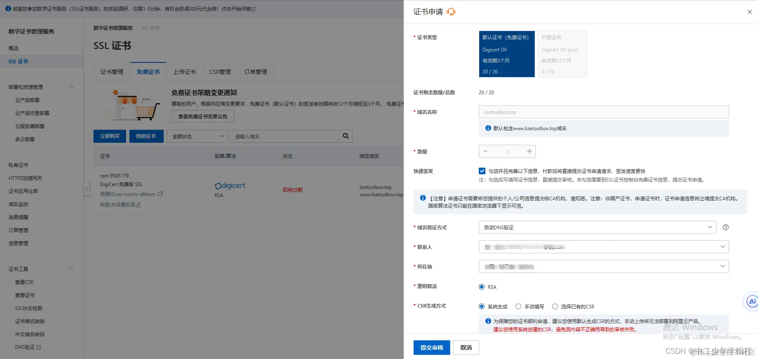Open 证书格式转换 tool
Screen dimensions: 758x359
(30, 321)
